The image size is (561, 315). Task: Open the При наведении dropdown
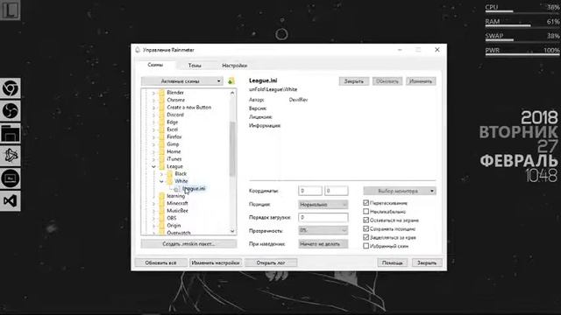323,244
